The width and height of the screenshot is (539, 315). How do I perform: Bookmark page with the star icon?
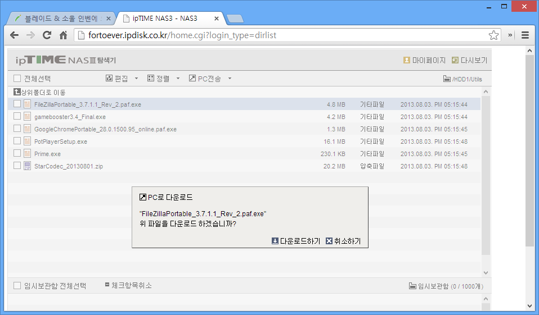(x=493, y=35)
